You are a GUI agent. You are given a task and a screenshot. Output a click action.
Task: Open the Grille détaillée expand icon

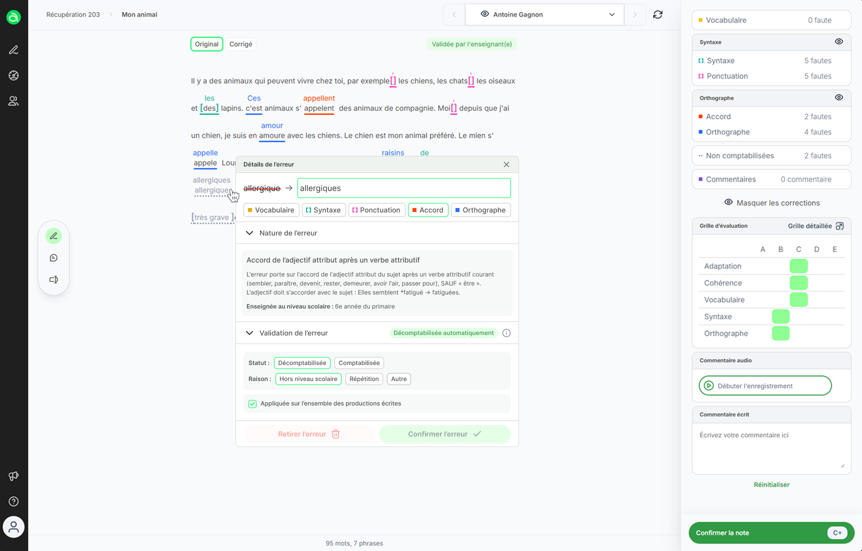(x=839, y=226)
